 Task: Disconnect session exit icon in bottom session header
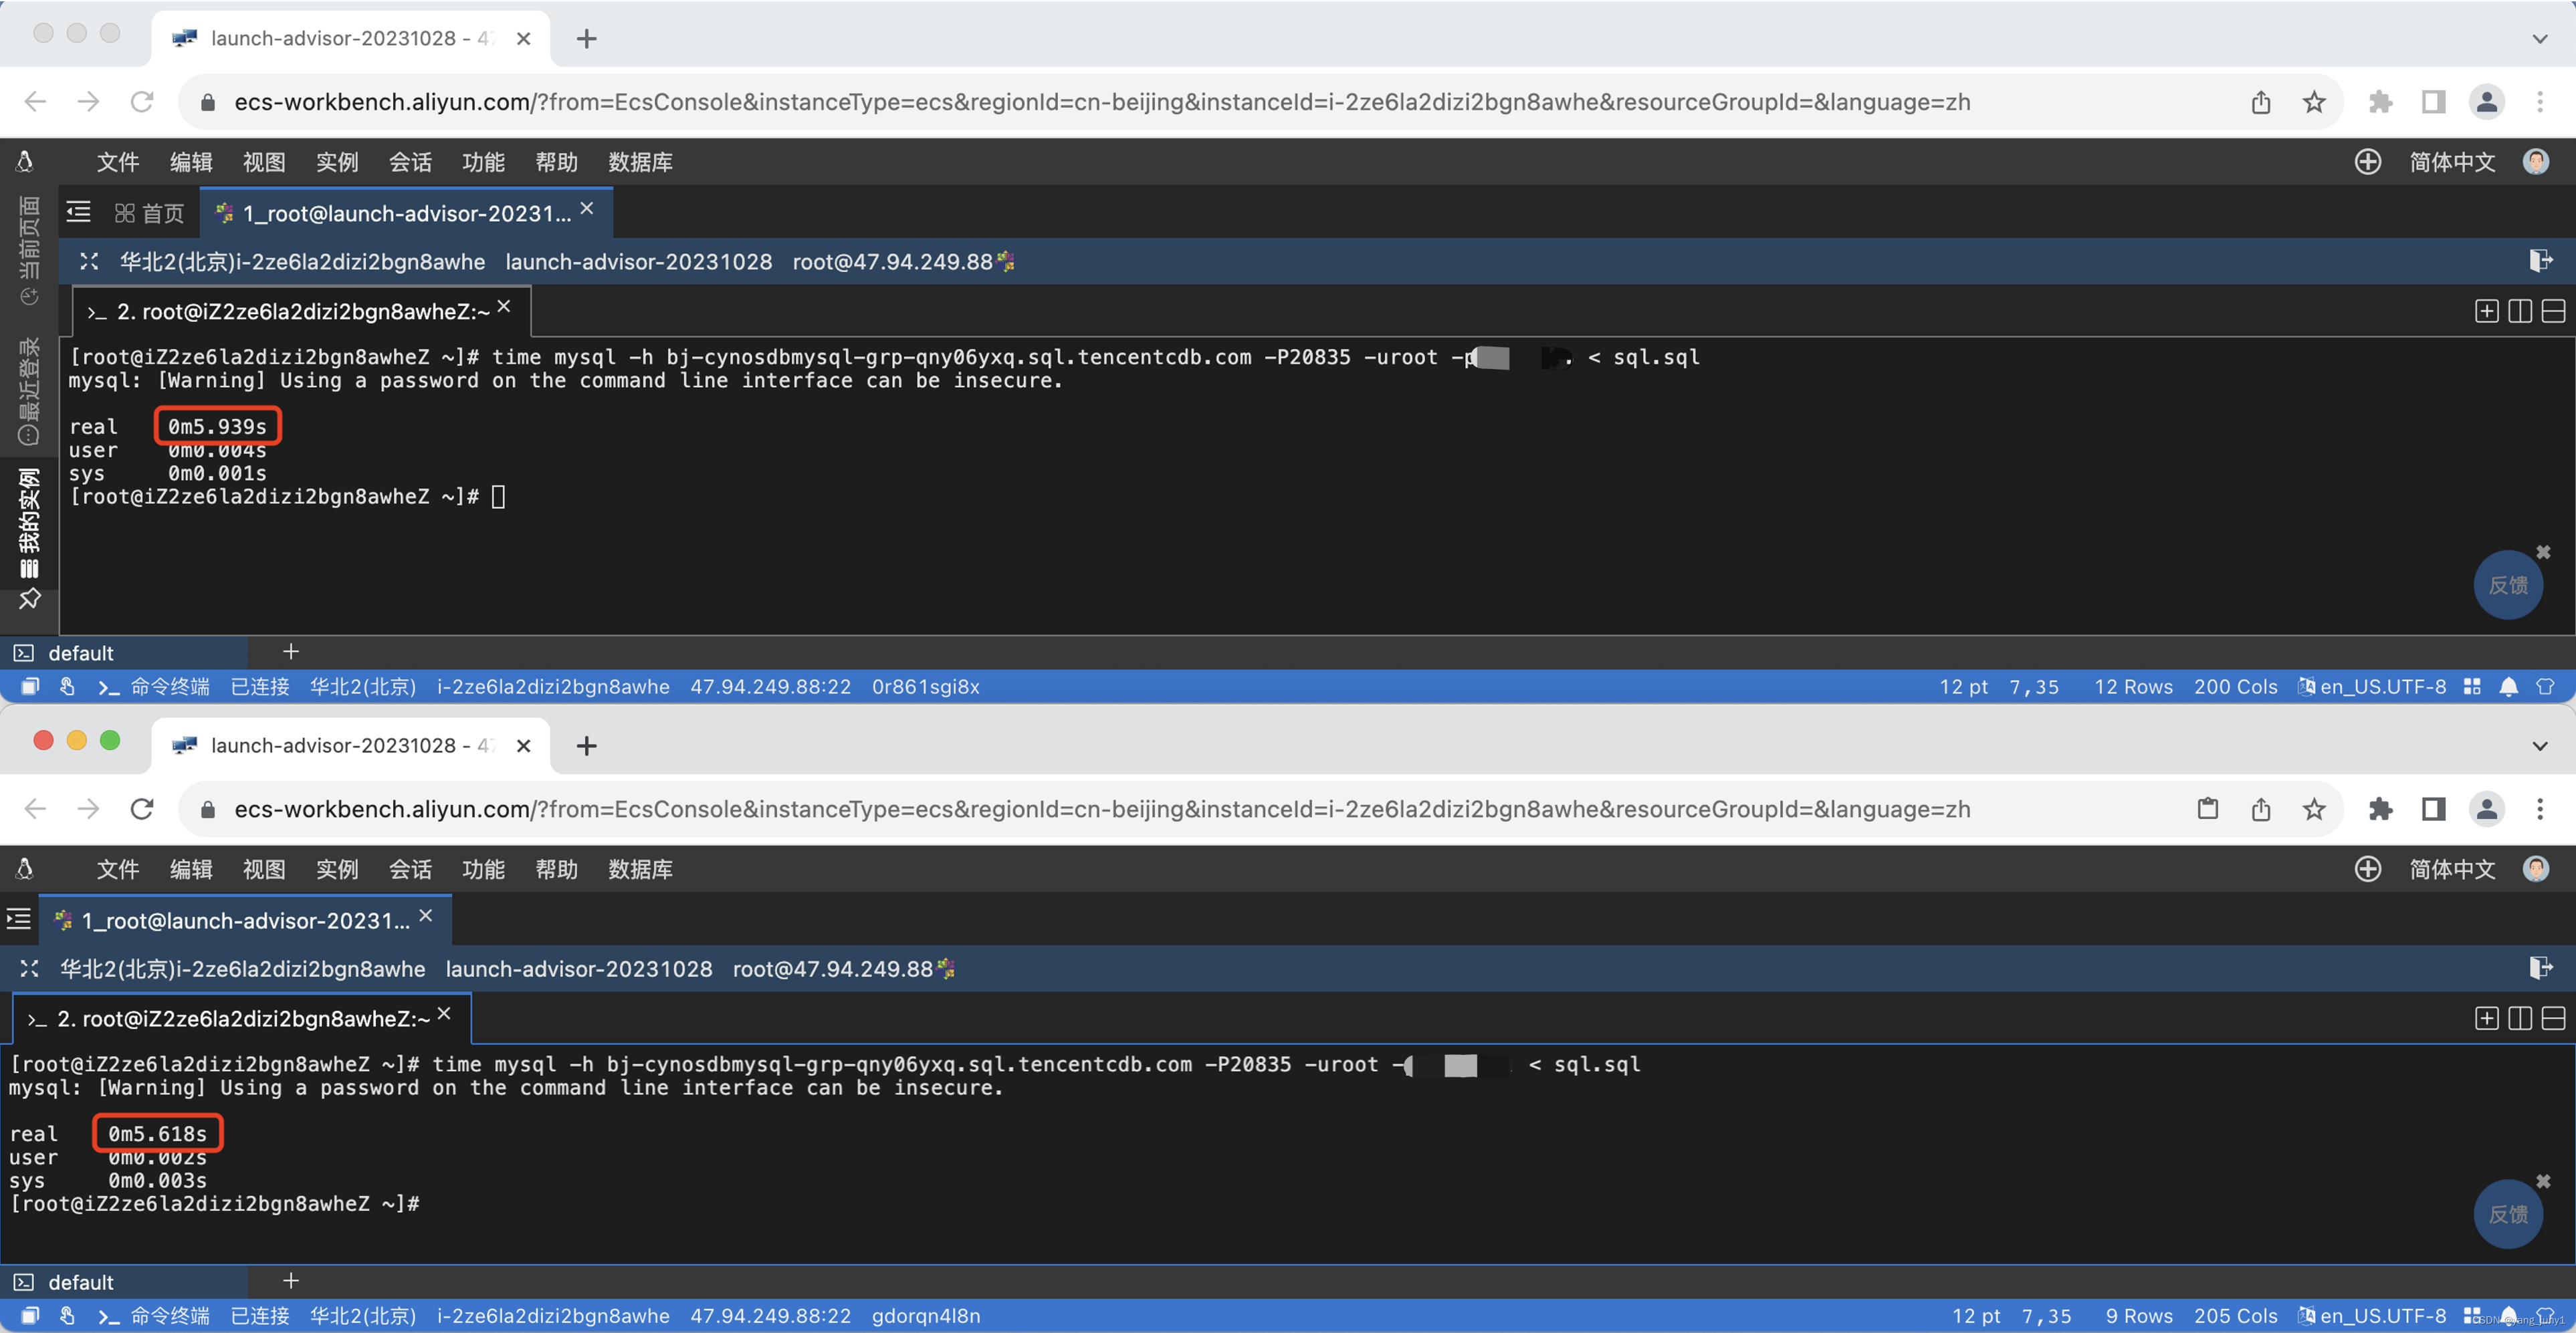click(x=2541, y=968)
